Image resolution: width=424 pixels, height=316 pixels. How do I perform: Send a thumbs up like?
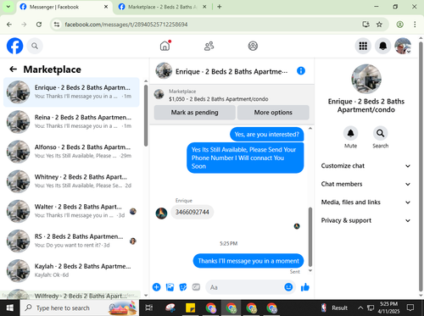(x=305, y=287)
